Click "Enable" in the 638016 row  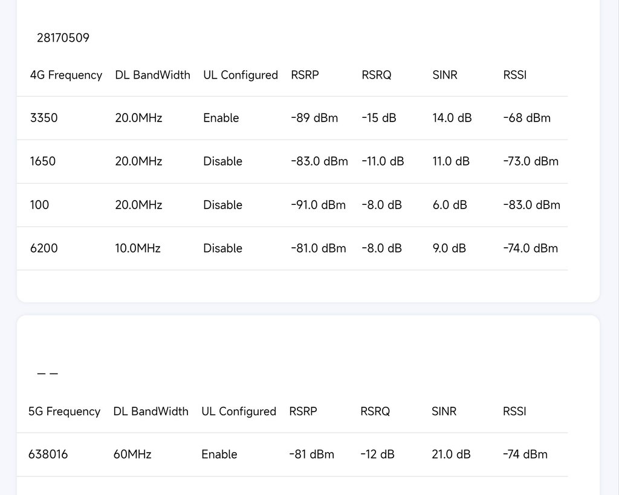point(219,454)
